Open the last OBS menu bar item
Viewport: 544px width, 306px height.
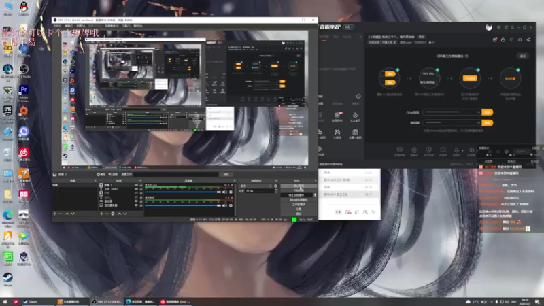tap(138, 26)
